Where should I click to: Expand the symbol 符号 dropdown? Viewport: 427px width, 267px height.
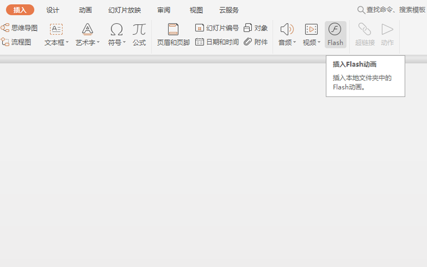(x=124, y=43)
